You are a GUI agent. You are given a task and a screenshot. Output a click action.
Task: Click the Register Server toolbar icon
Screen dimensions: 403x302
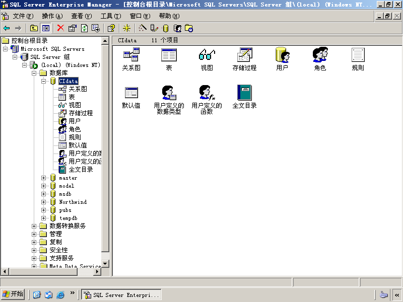tap(154, 28)
